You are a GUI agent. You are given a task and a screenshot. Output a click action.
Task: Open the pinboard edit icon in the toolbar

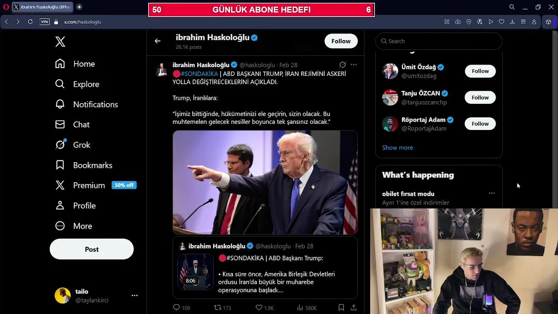[x=447, y=21]
